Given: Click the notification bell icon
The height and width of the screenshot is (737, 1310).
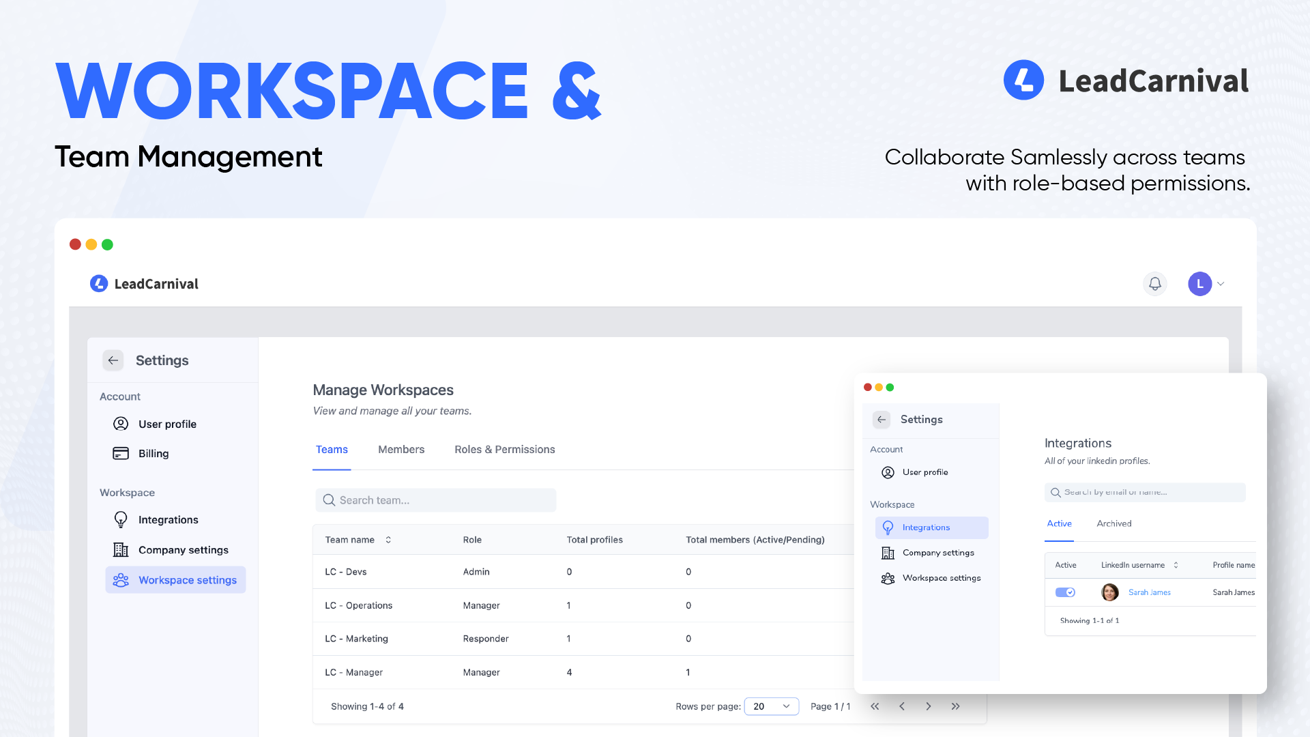Looking at the screenshot, I should point(1154,284).
